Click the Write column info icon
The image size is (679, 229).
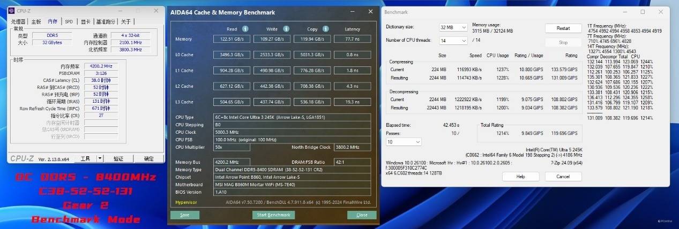(x=286, y=29)
